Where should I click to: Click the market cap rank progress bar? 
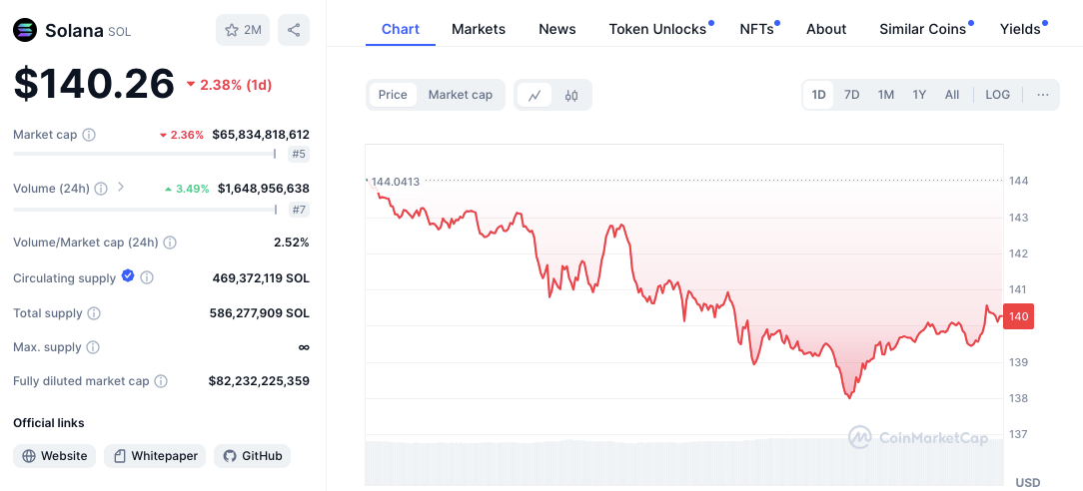144,154
